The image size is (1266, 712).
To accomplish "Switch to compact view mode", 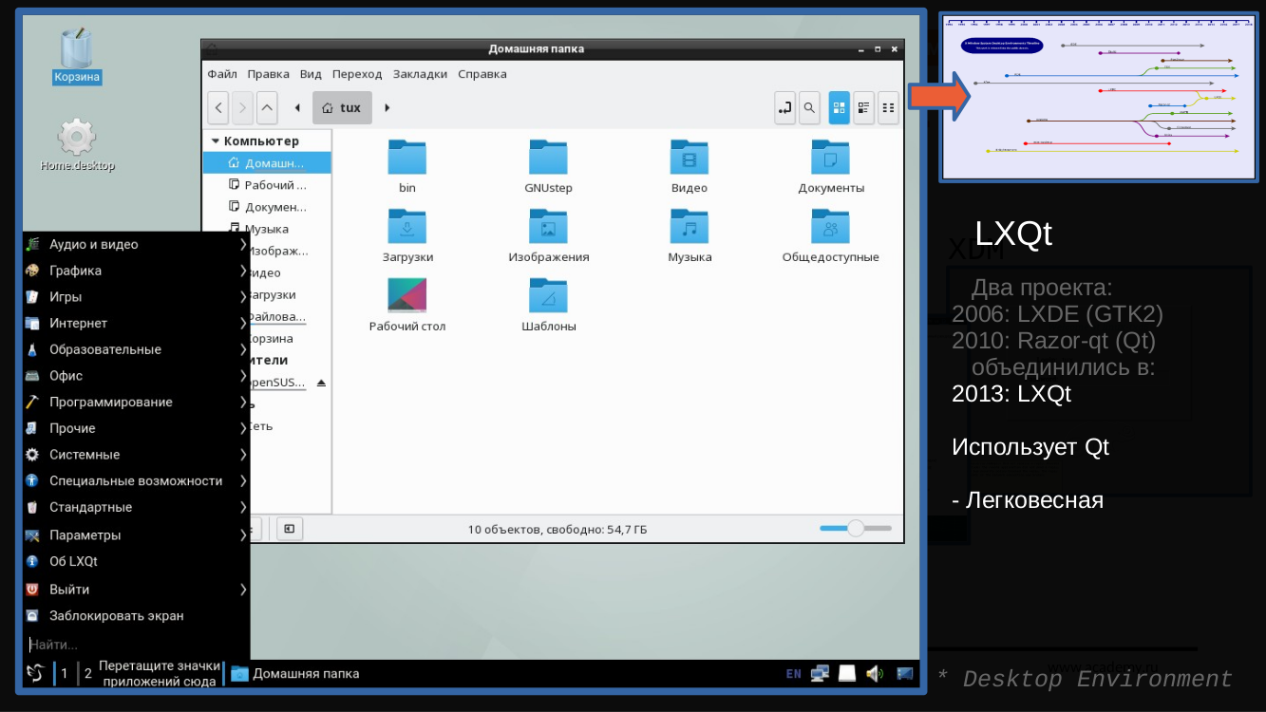I will tap(888, 108).
